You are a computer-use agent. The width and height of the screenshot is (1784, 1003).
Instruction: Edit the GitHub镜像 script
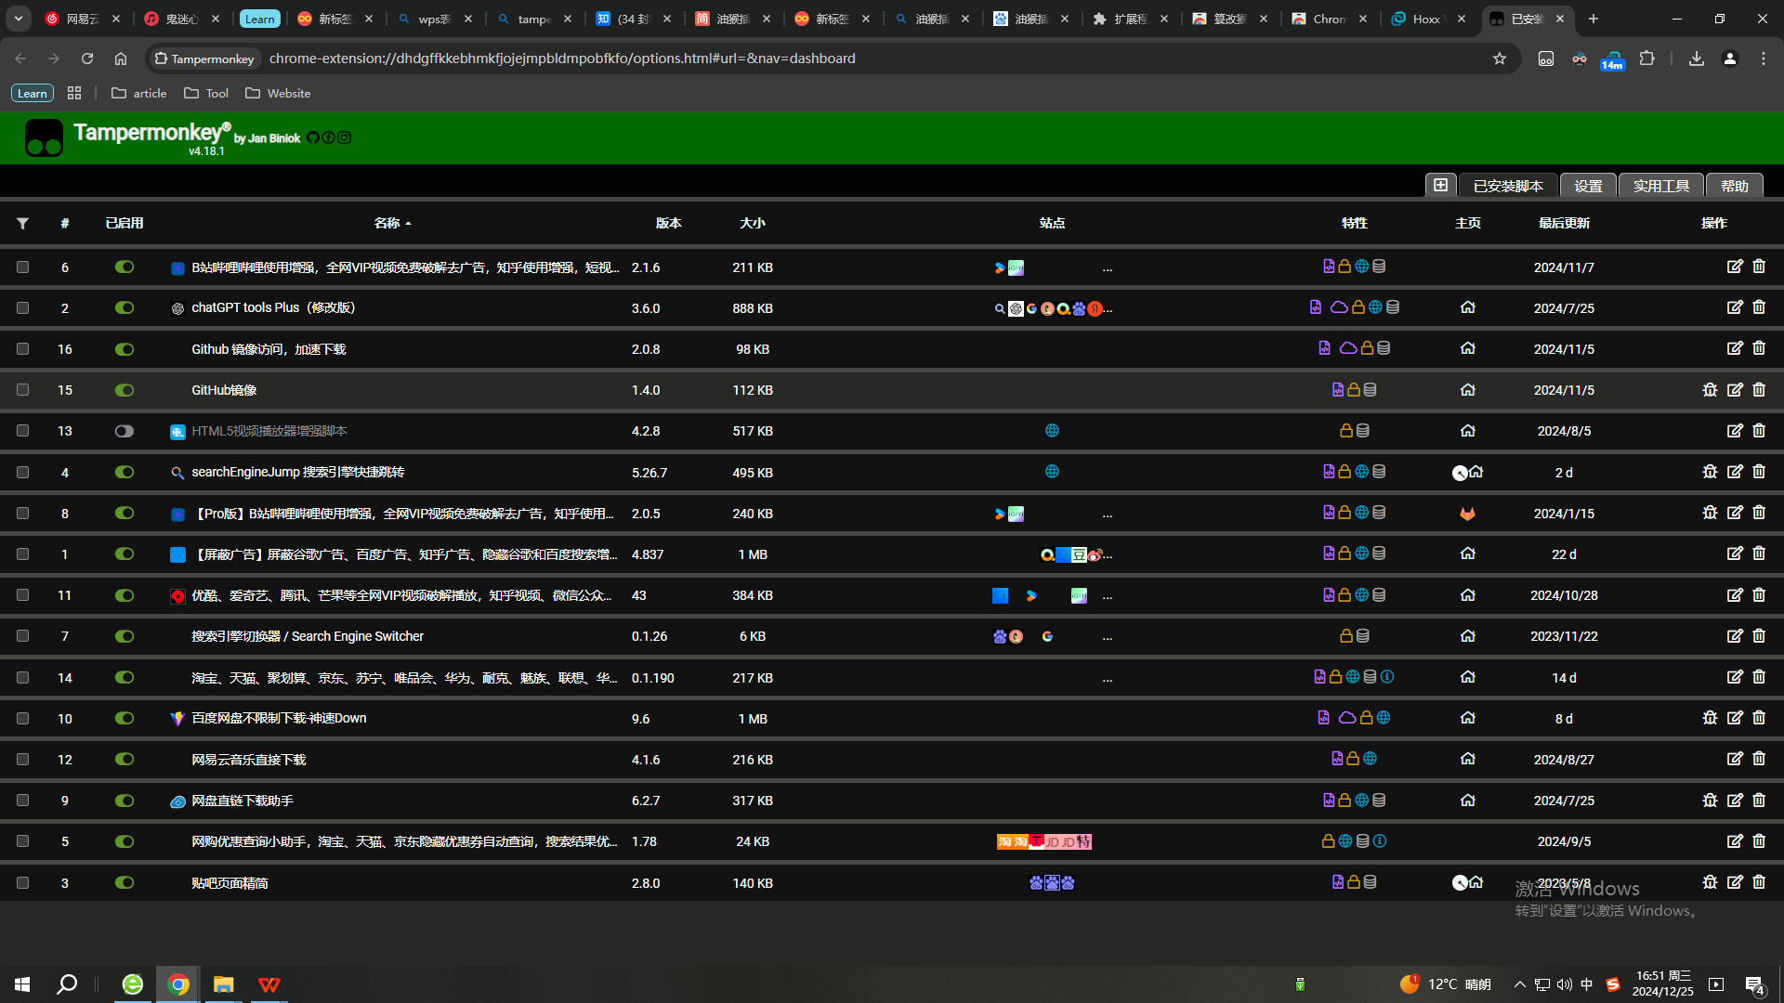tap(1735, 390)
